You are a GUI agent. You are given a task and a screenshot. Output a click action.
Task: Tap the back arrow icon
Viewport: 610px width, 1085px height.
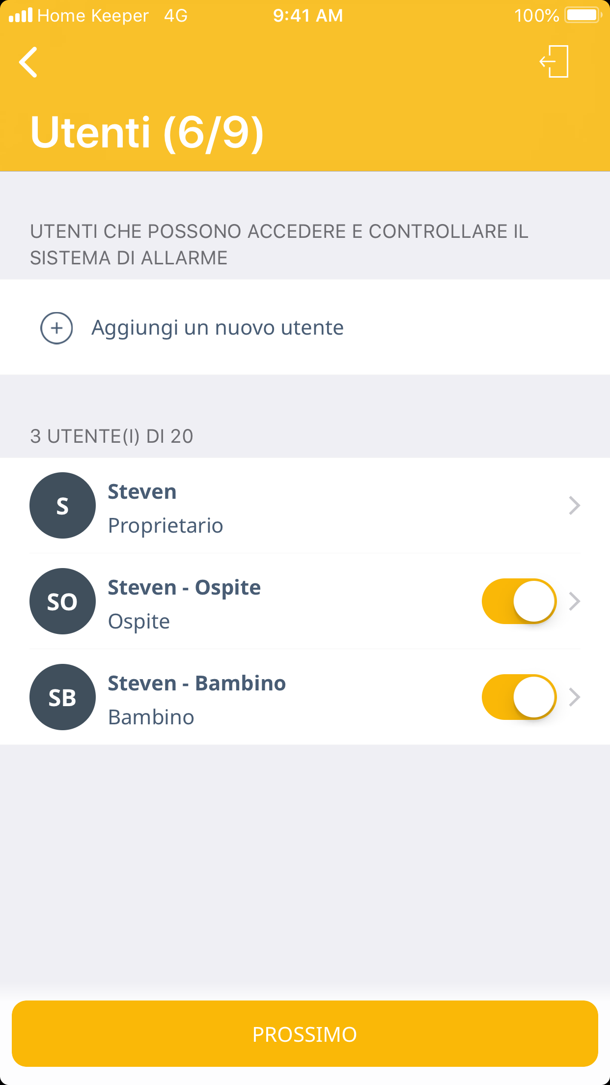tap(28, 62)
